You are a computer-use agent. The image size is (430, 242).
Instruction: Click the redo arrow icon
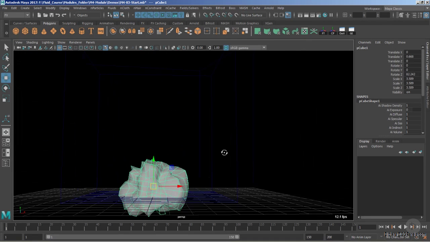(64, 15)
